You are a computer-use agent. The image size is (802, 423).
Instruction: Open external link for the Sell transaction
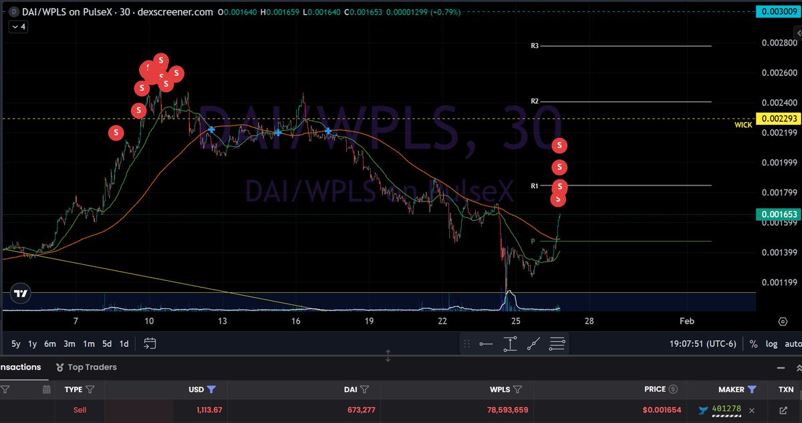pos(783,410)
